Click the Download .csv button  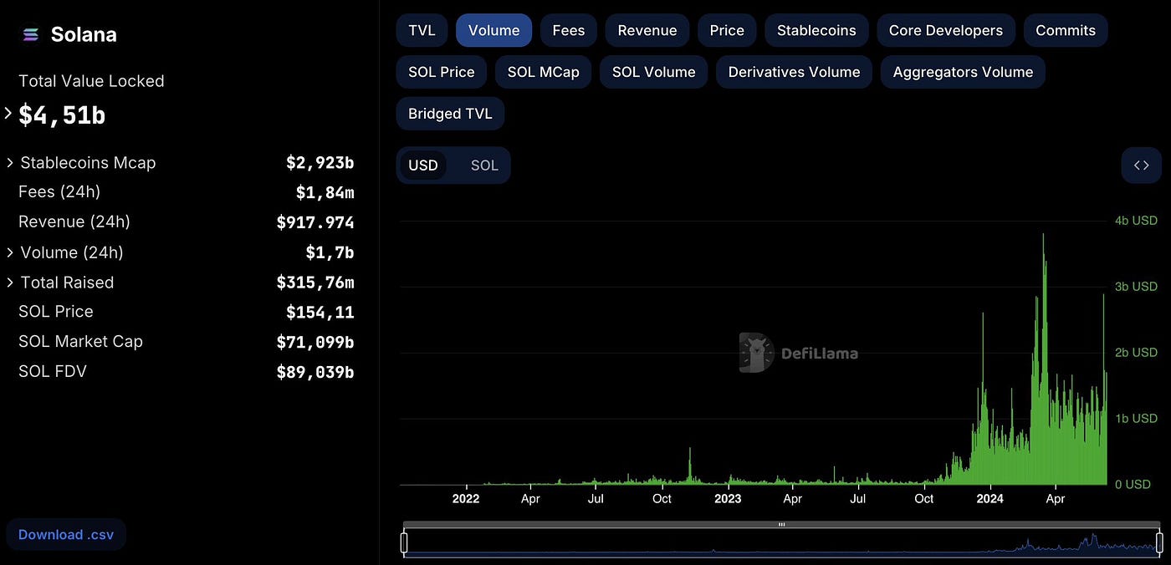coord(65,534)
